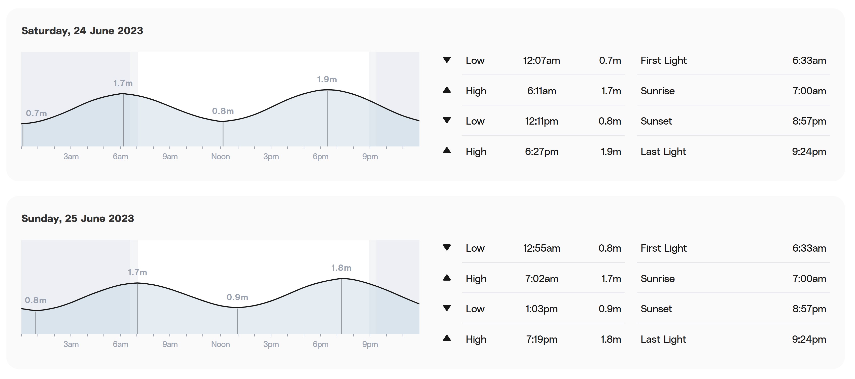Select the 0.8m midday low marker on Saturday's chart
Viewport: 855px width, 379px height.
[223, 111]
